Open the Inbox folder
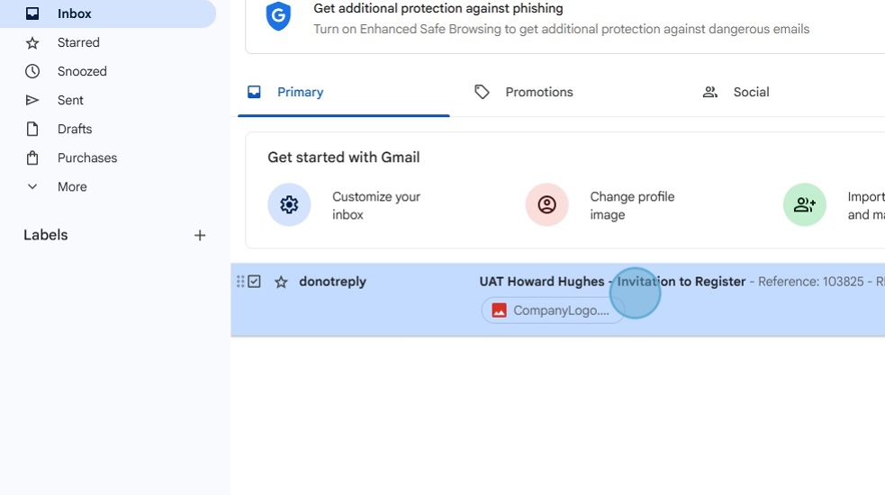Image resolution: width=885 pixels, height=495 pixels. pyautogui.click(x=107, y=13)
